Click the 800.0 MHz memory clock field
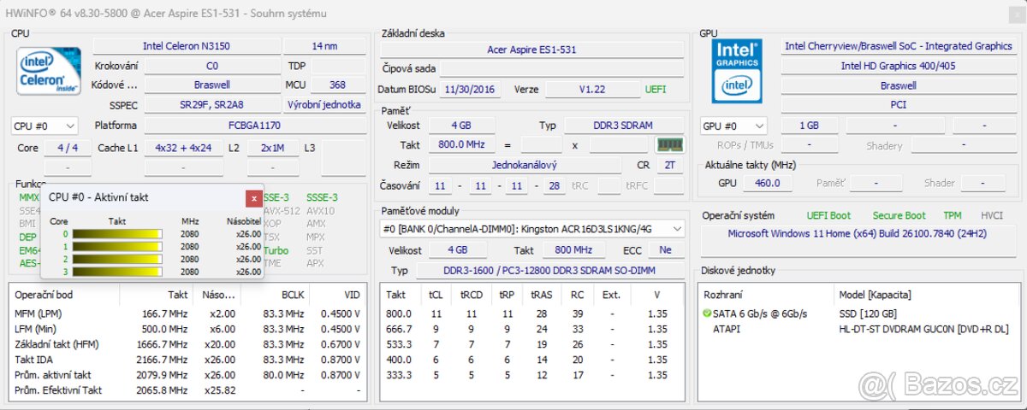The width and height of the screenshot is (1027, 410). pos(461,145)
